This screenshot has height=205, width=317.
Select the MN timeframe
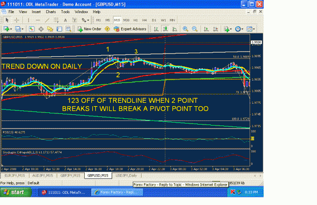point(172,20)
